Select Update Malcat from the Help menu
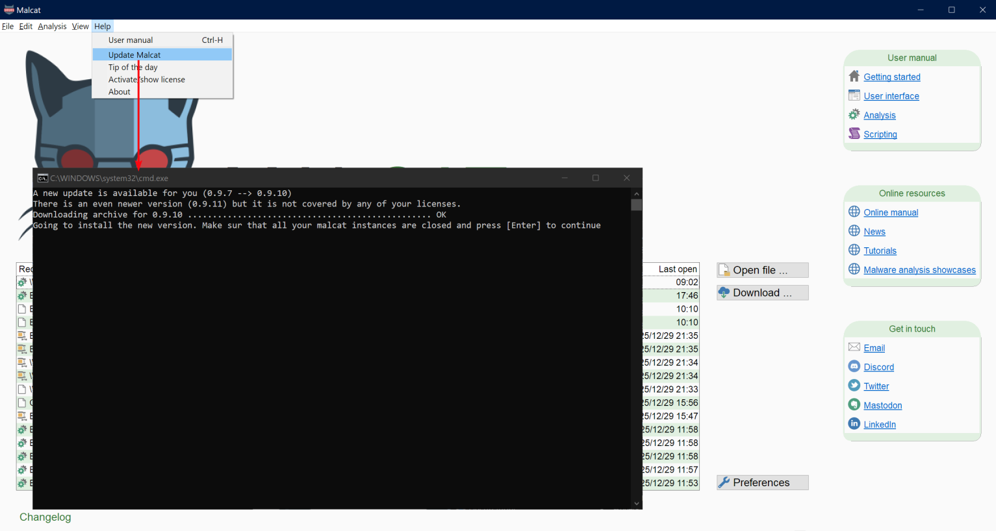This screenshot has width=996, height=531. 134,55
